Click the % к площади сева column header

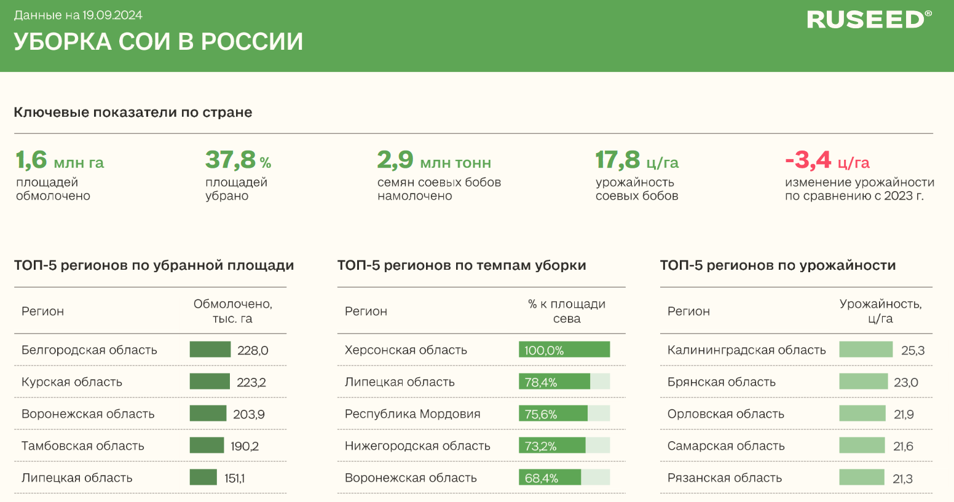point(566,311)
